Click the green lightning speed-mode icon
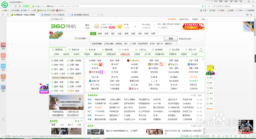Screen dimensions: 256x139 pyautogui.click(x=205, y=6)
